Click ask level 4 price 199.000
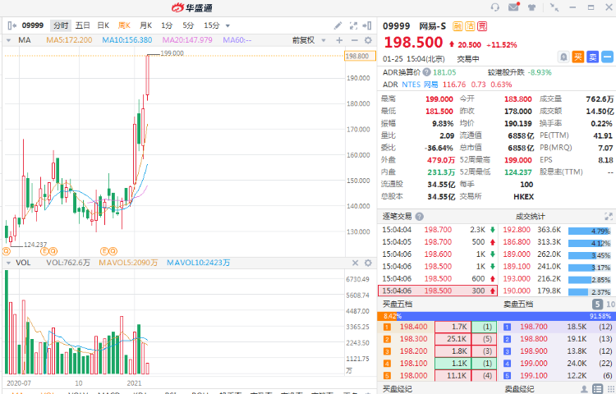Screen dimensions: 616x394 [x=534, y=364]
